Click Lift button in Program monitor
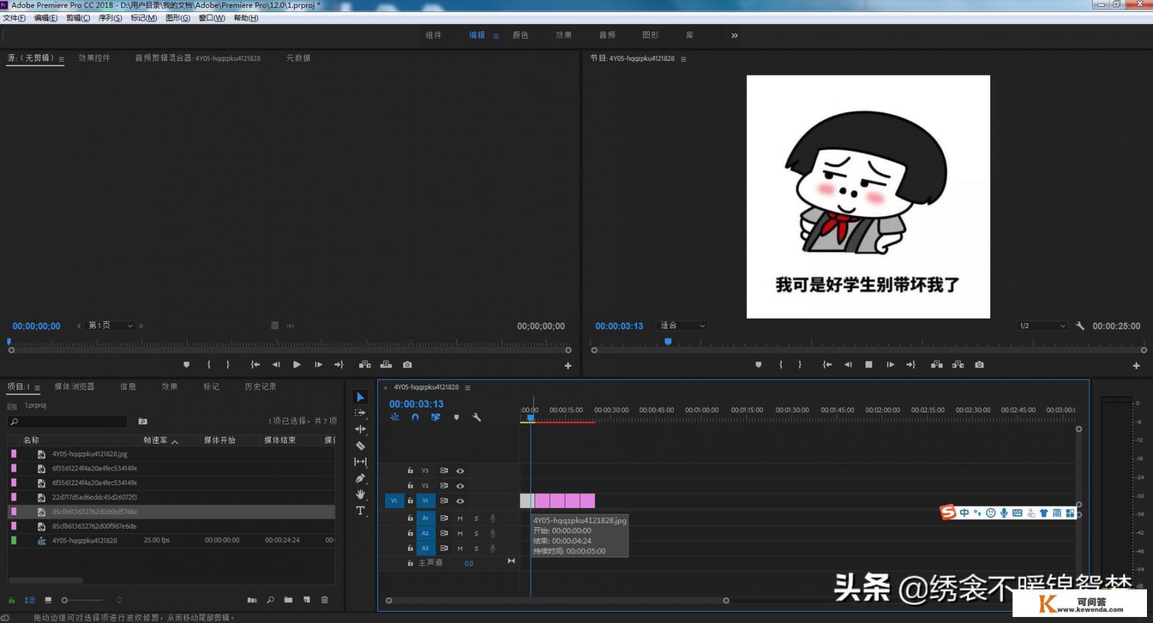The height and width of the screenshot is (623, 1153). (x=937, y=365)
